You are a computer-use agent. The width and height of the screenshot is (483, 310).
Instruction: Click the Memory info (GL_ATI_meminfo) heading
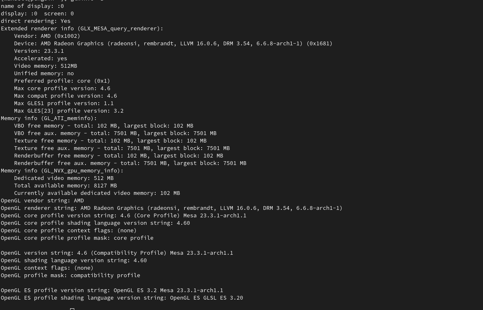point(49,118)
